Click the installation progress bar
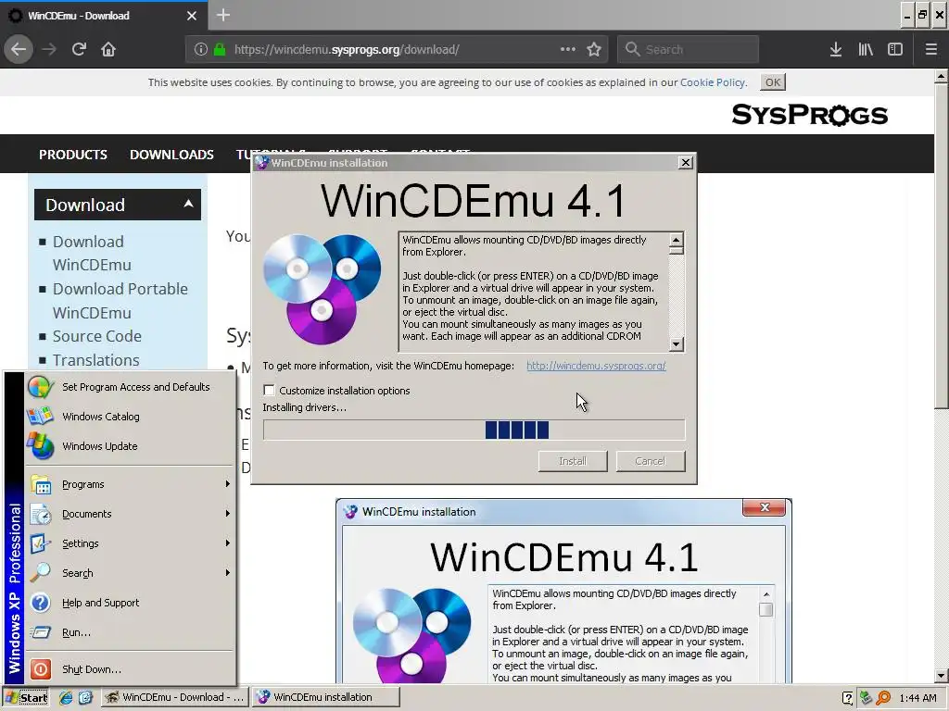This screenshot has width=949, height=711. (474, 430)
